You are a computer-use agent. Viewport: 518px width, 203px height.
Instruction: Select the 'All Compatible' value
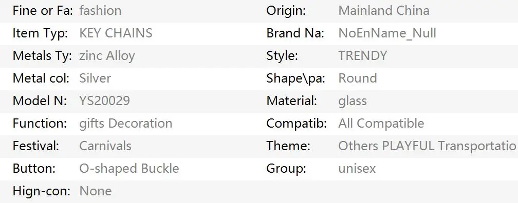381,123
